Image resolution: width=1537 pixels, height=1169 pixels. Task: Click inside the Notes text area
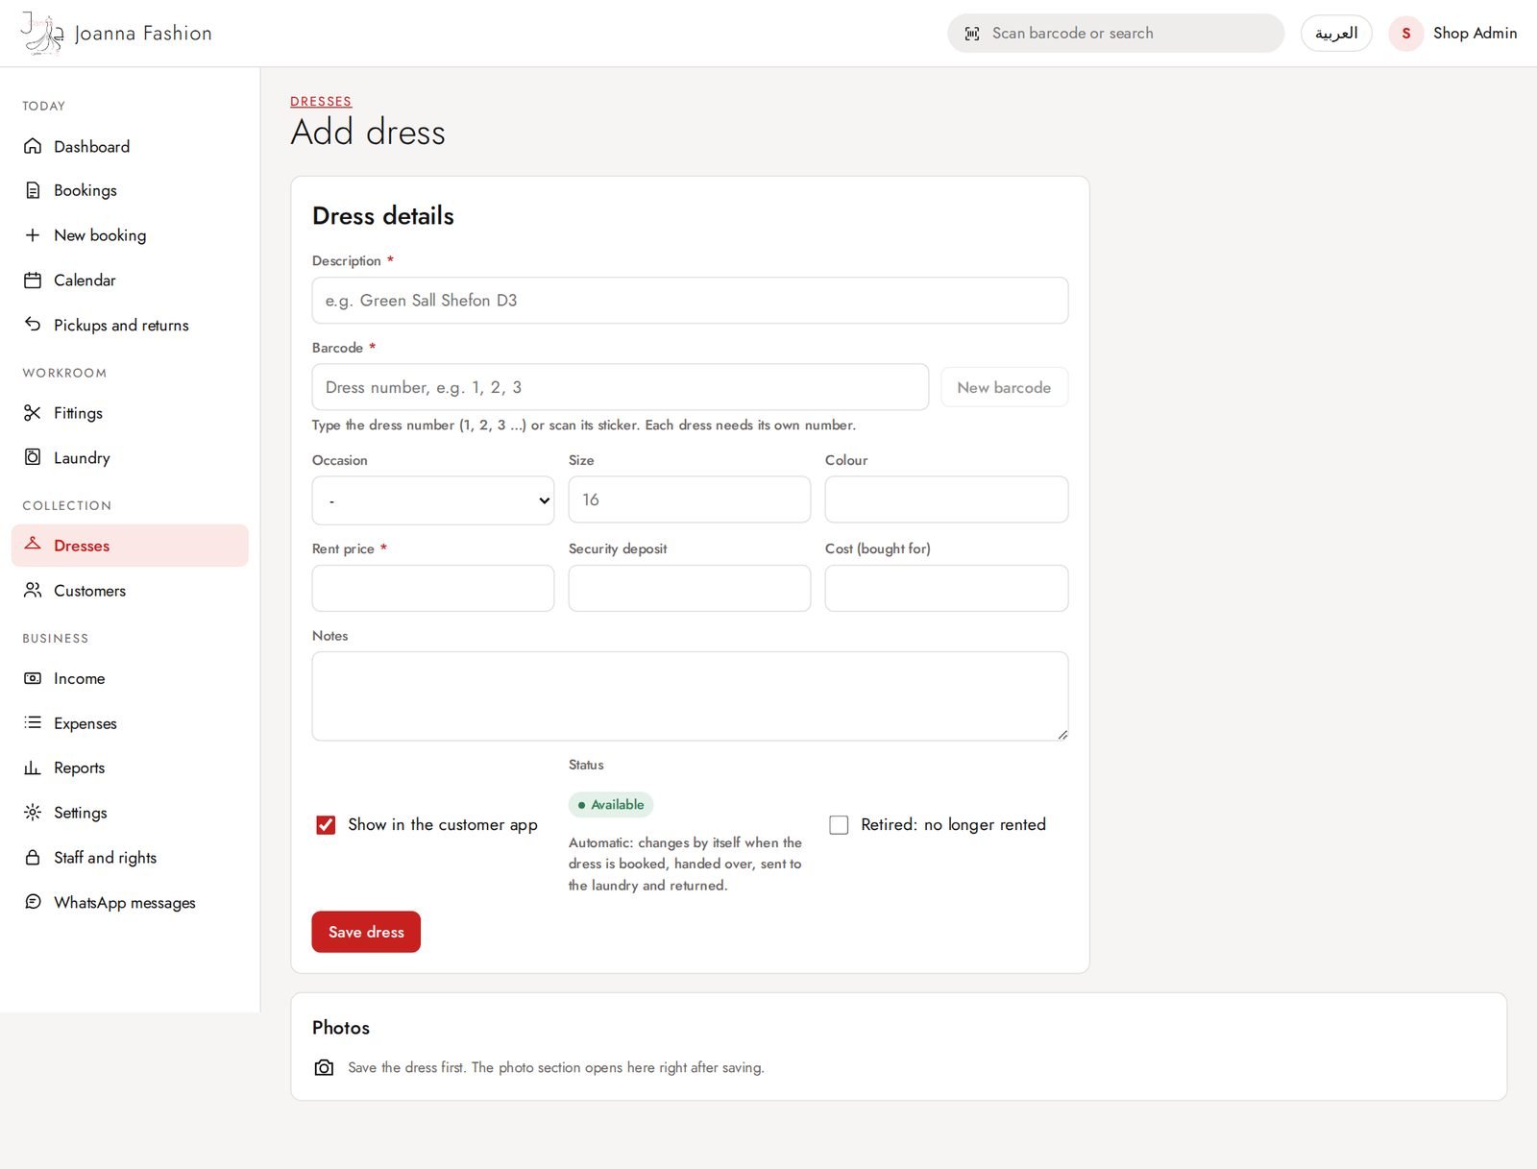[690, 696]
